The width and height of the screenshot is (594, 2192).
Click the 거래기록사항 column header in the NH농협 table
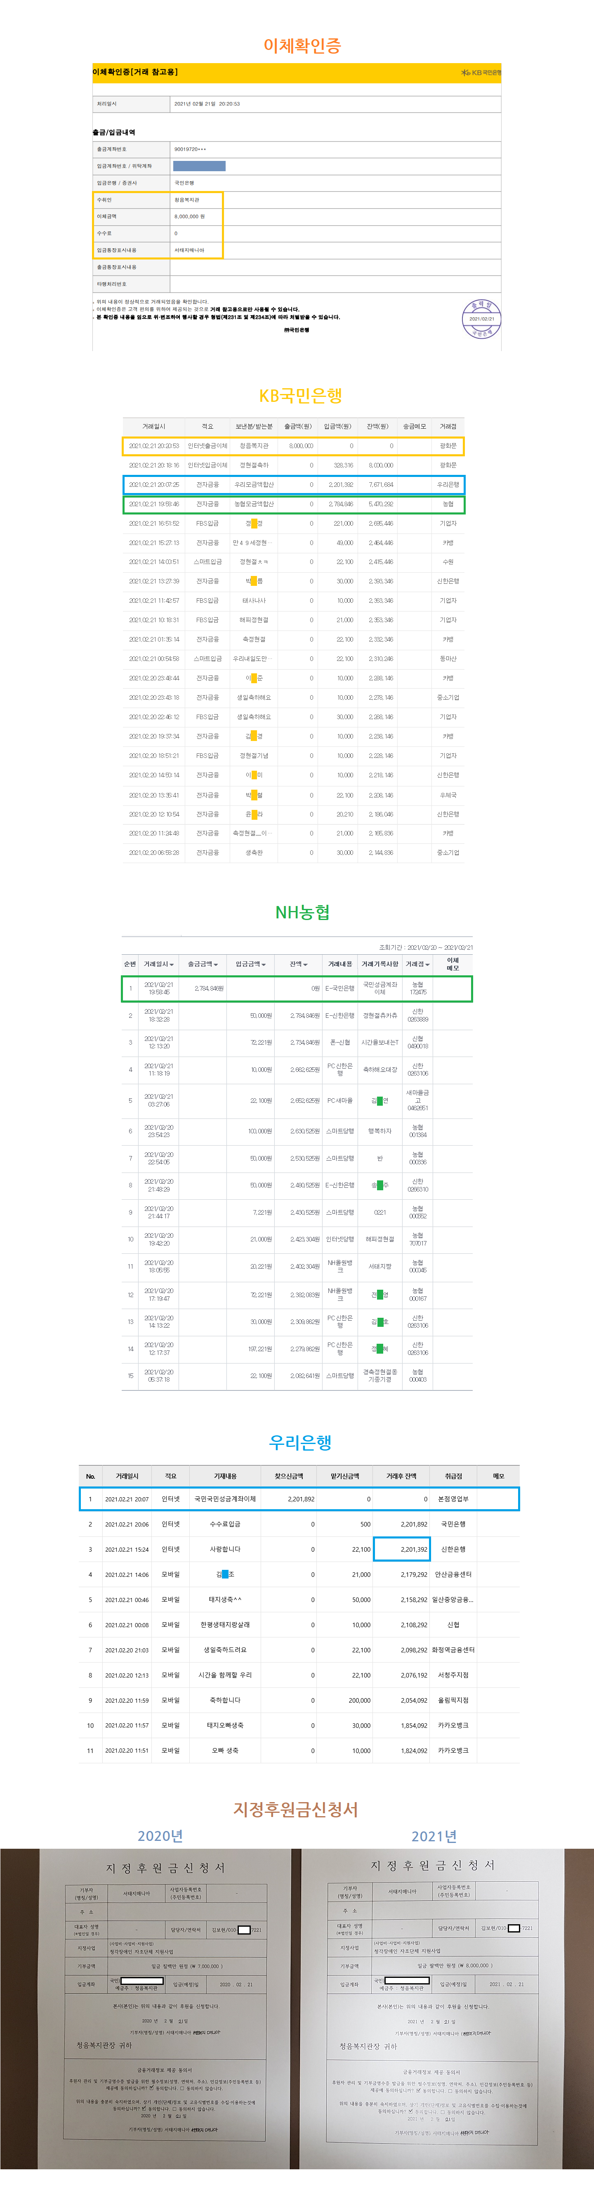click(379, 964)
